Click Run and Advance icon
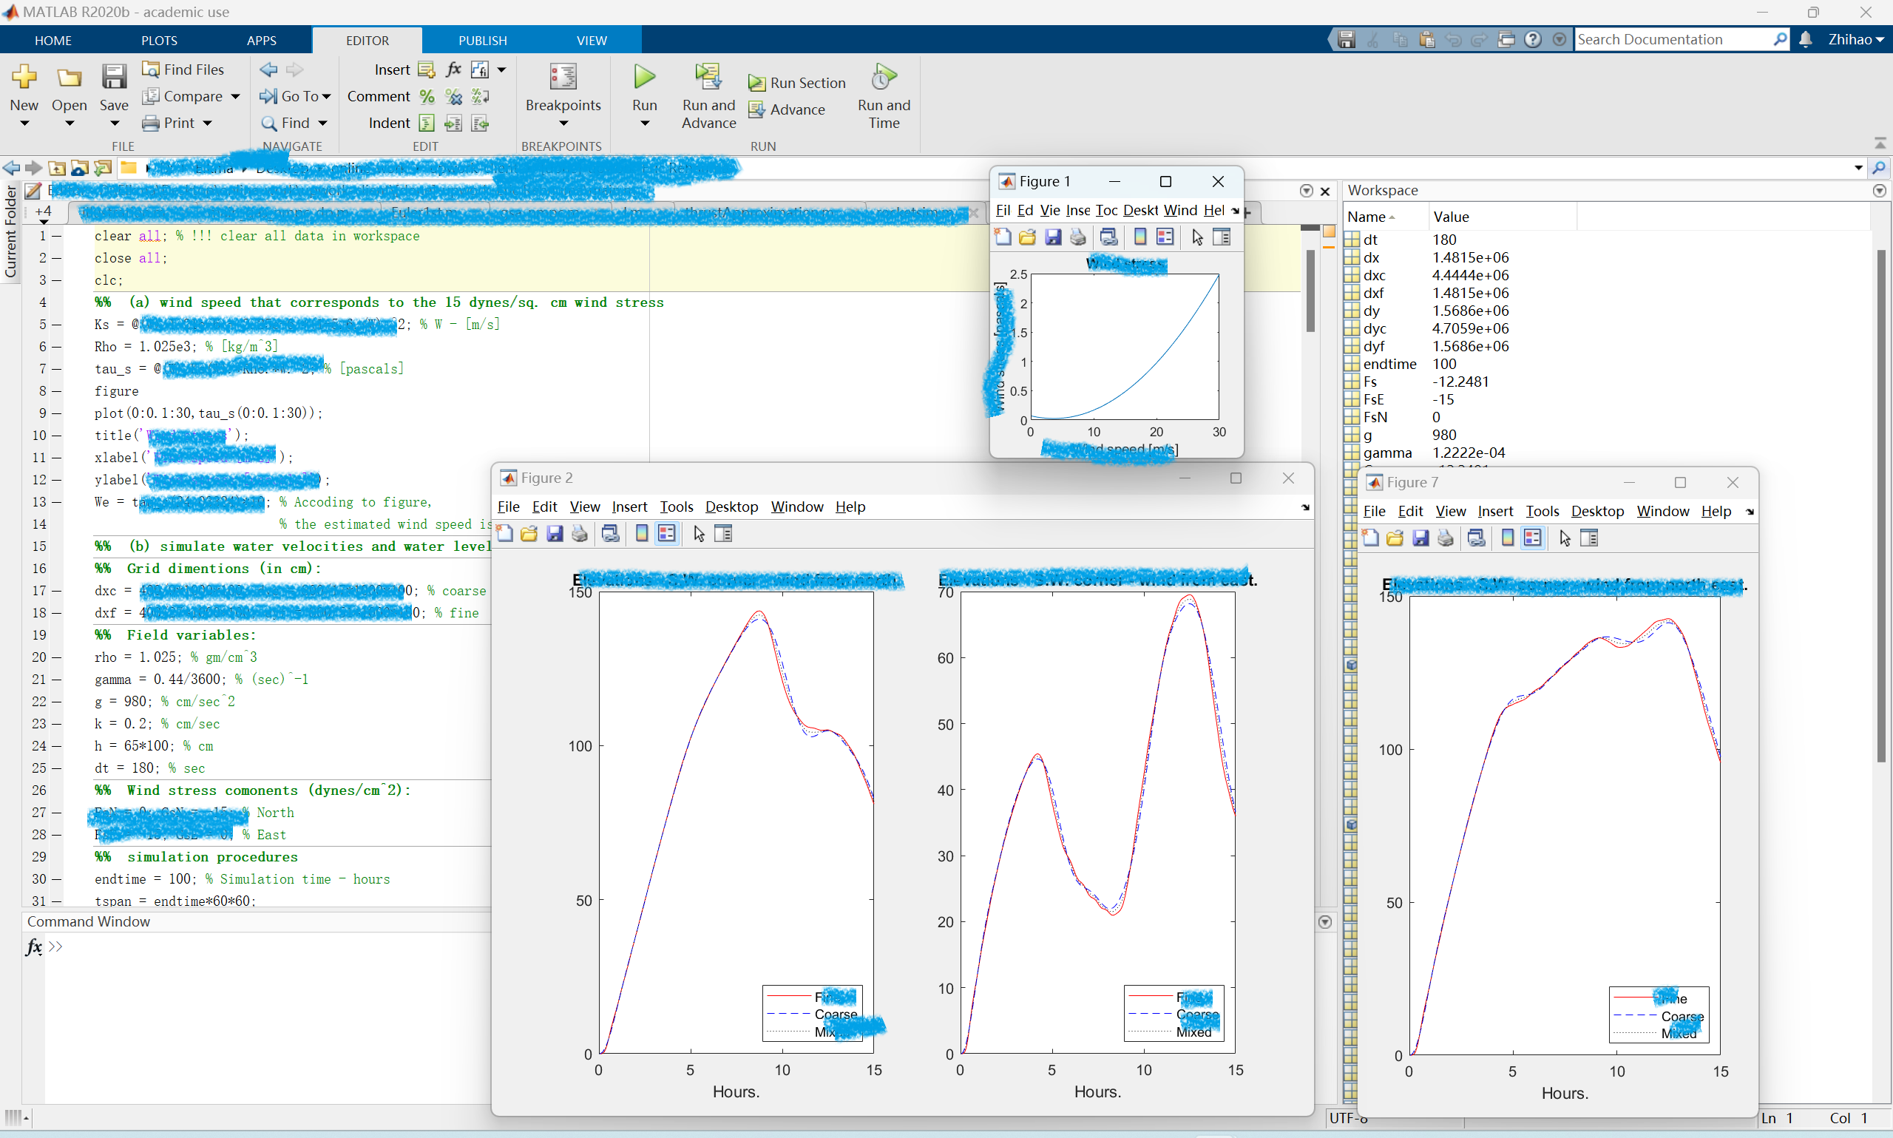 point(708,77)
